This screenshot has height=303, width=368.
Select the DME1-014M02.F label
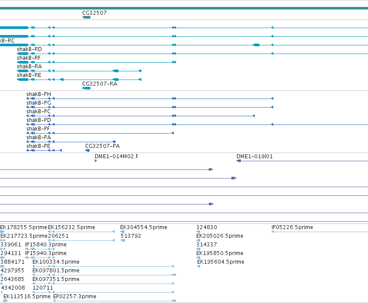point(116,156)
